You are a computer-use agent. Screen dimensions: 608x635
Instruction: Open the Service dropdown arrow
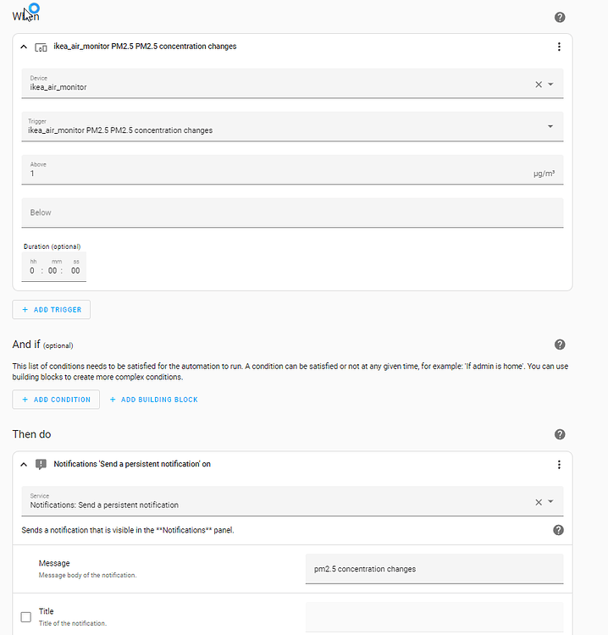550,502
